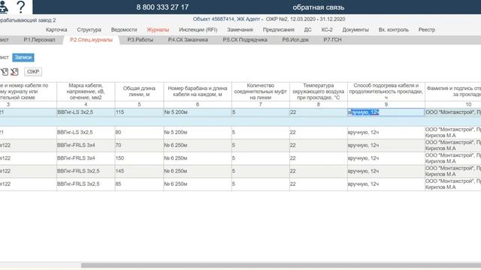Switch to the Р.4.СК Заказчика tab
The height and width of the screenshot is (270, 481).
click(188, 40)
